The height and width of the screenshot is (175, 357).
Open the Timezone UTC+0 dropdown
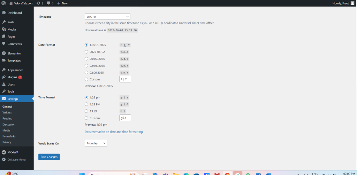[107, 17]
